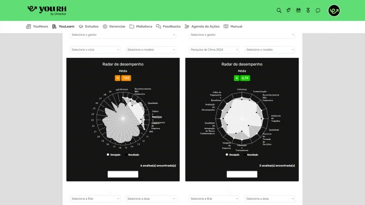This screenshot has width=365, height=205.
Task: Open the Pesquisa de Clima 2024 dropdown
Action: click(x=214, y=49)
